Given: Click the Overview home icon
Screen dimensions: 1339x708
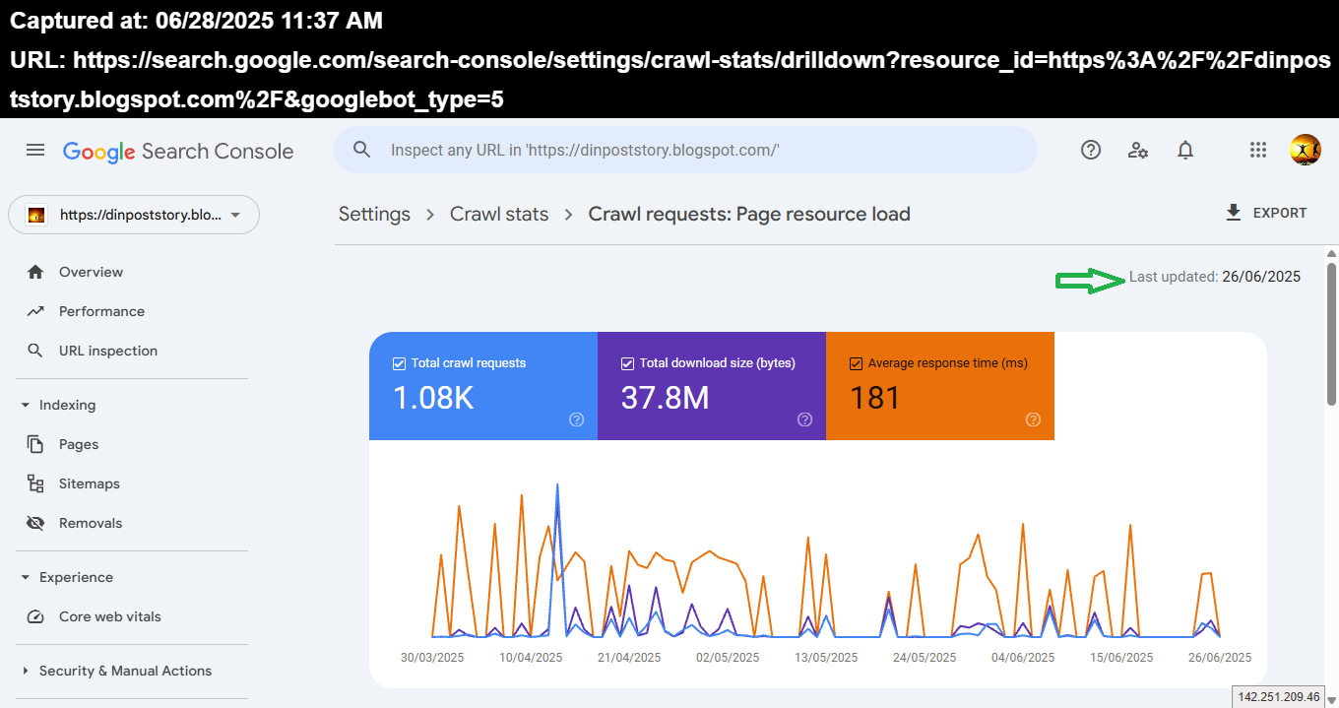Looking at the screenshot, I should coord(35,272).
